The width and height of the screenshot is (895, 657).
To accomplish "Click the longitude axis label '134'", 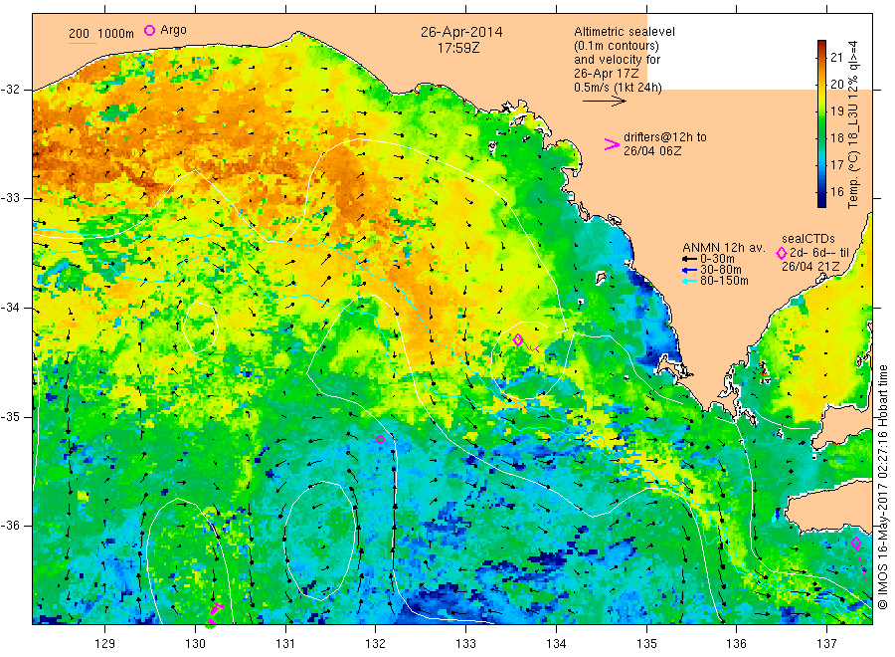I will (x=556, y=644).
